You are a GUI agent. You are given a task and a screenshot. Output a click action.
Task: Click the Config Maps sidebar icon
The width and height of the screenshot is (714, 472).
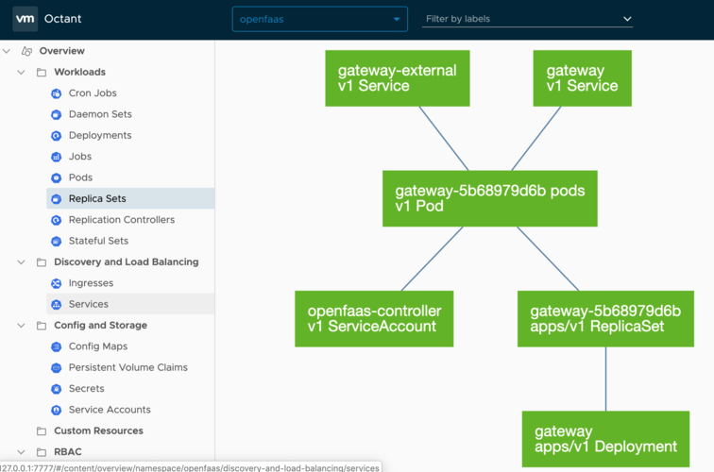56,346
